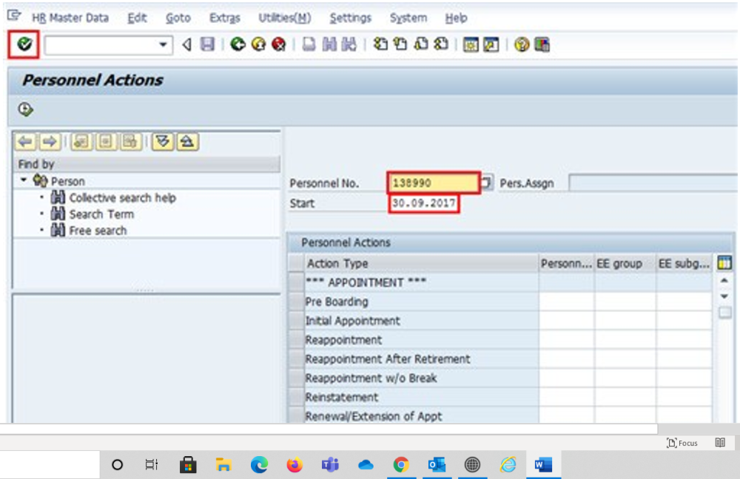Image resolution: width=740 pixels, height=479 pixels.
Task: Open the command field dropdown arrow
Action: [x=163, y=45]
